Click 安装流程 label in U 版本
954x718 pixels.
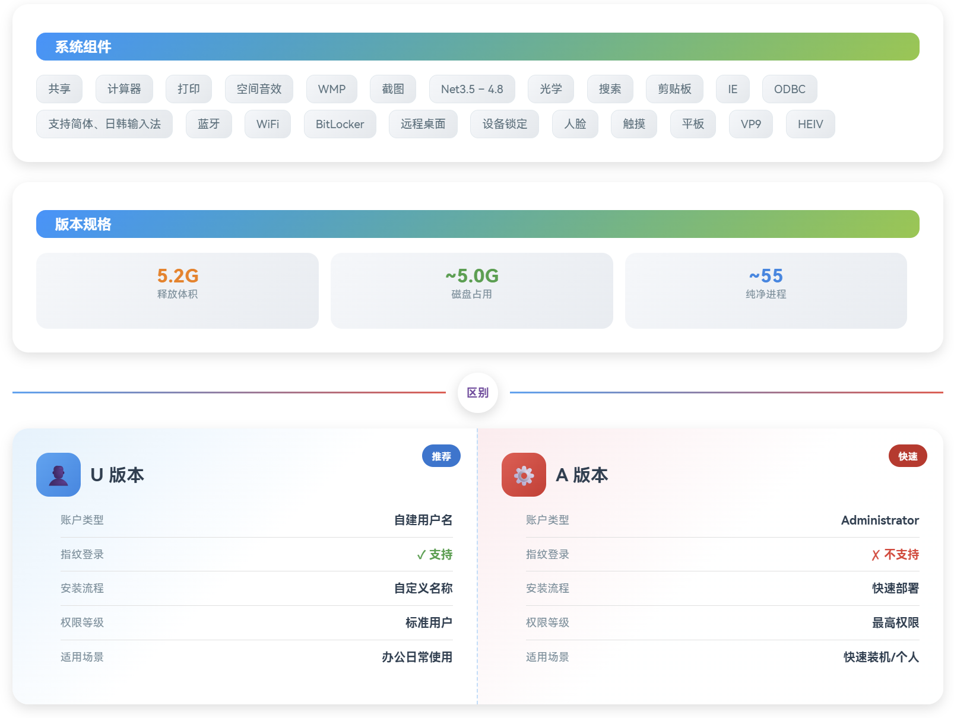click(x=82, y=588)
